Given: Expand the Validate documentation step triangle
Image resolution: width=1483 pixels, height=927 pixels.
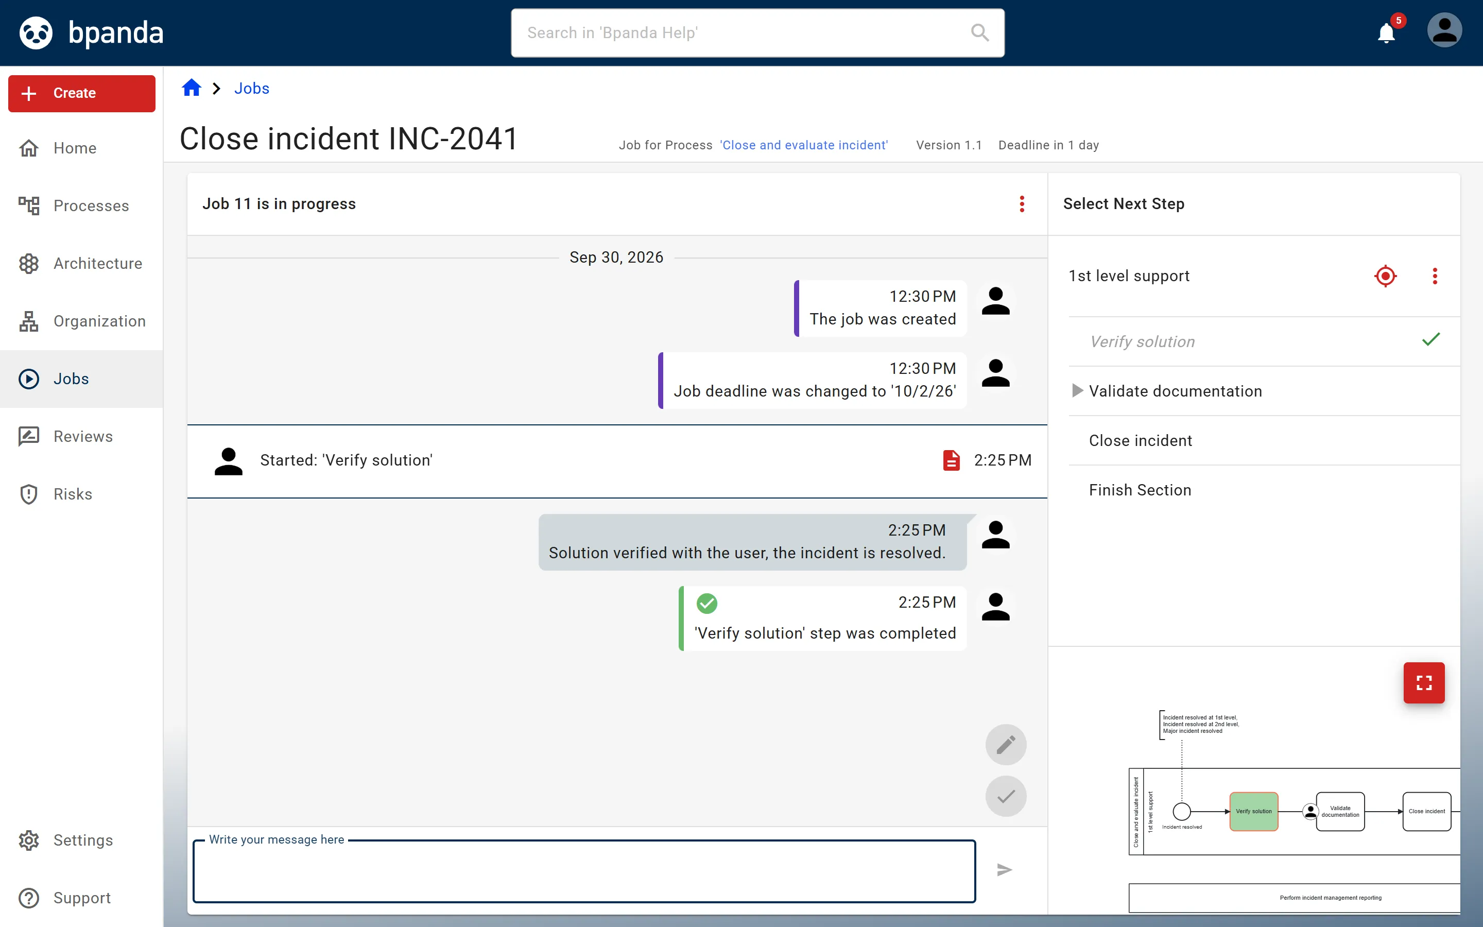Looking at the screenshot, I should 1077,390.
